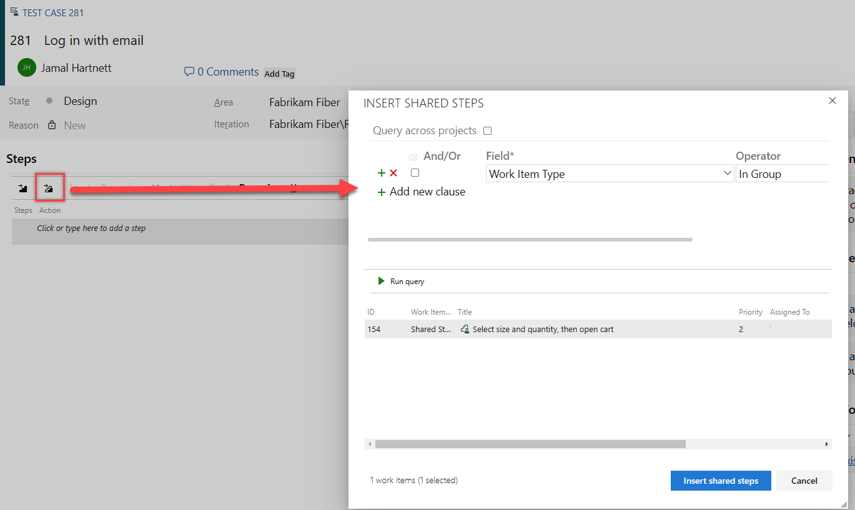The image size is (855, 510).
Task: Click the Insert shared steps button
Action: [x=721, y=481]
